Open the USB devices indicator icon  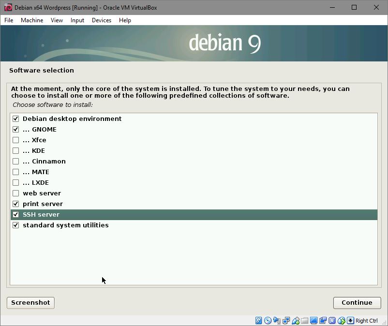click(x=296, y=321)
